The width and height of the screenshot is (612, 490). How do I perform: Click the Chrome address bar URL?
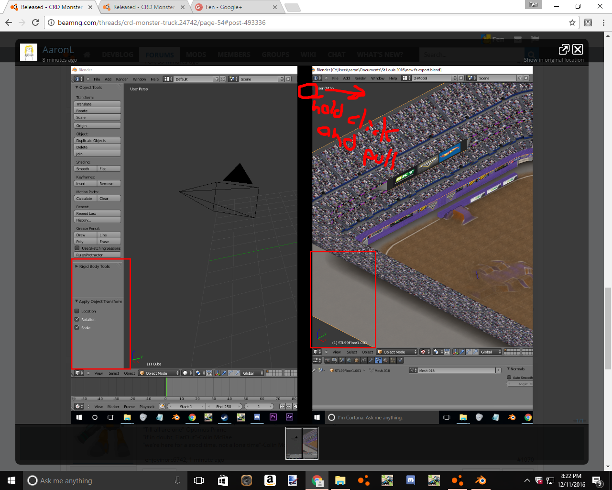tap(162, 22)
